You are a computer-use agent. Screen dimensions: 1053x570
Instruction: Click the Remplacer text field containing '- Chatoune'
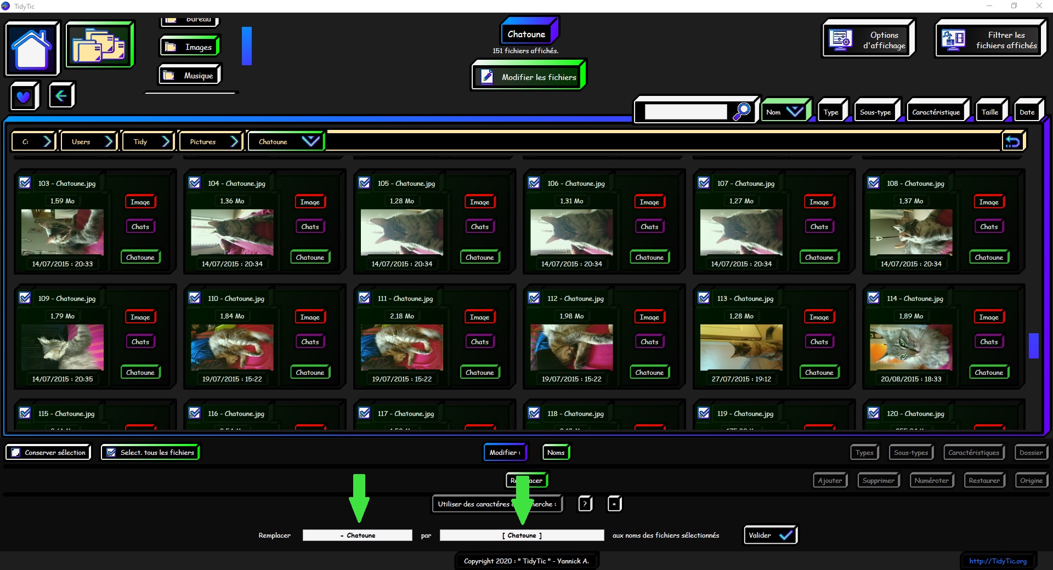(357, 535)
